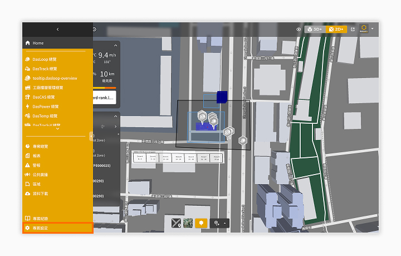The height and width of the screenshot is (256, 401).
Task: Click the Home icon in sidebar
Action: pyautogui.click(x=28, y=43)
